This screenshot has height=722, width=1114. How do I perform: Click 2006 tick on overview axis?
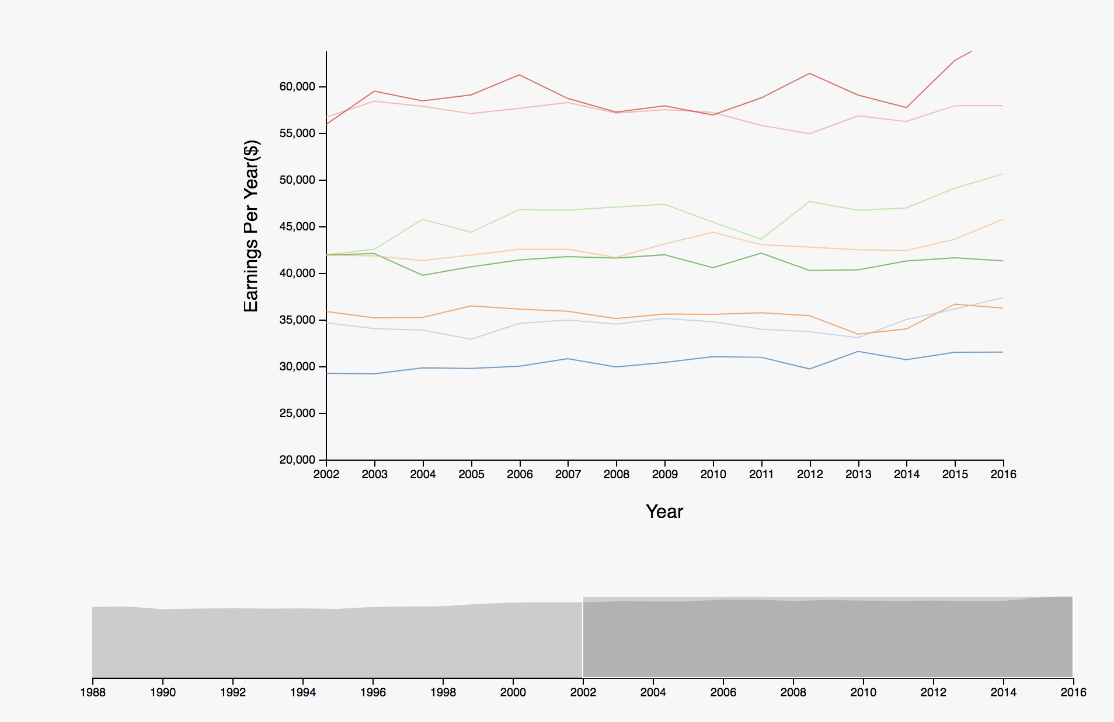click(x=723, y=692)
